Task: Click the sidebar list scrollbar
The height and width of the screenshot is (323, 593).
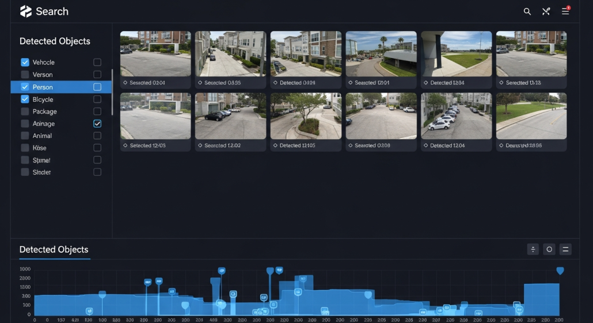Action: (x=112, y=92)
